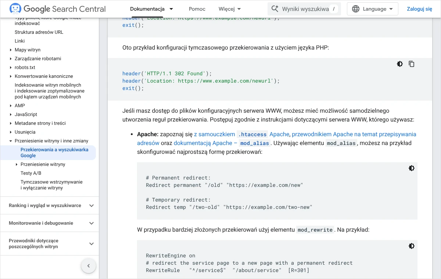Click Usunięcia sidebar label
The image size is (441, 279).
25,132
